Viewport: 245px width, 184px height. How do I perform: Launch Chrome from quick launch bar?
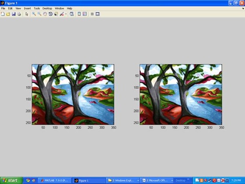[x=28, y=180]
